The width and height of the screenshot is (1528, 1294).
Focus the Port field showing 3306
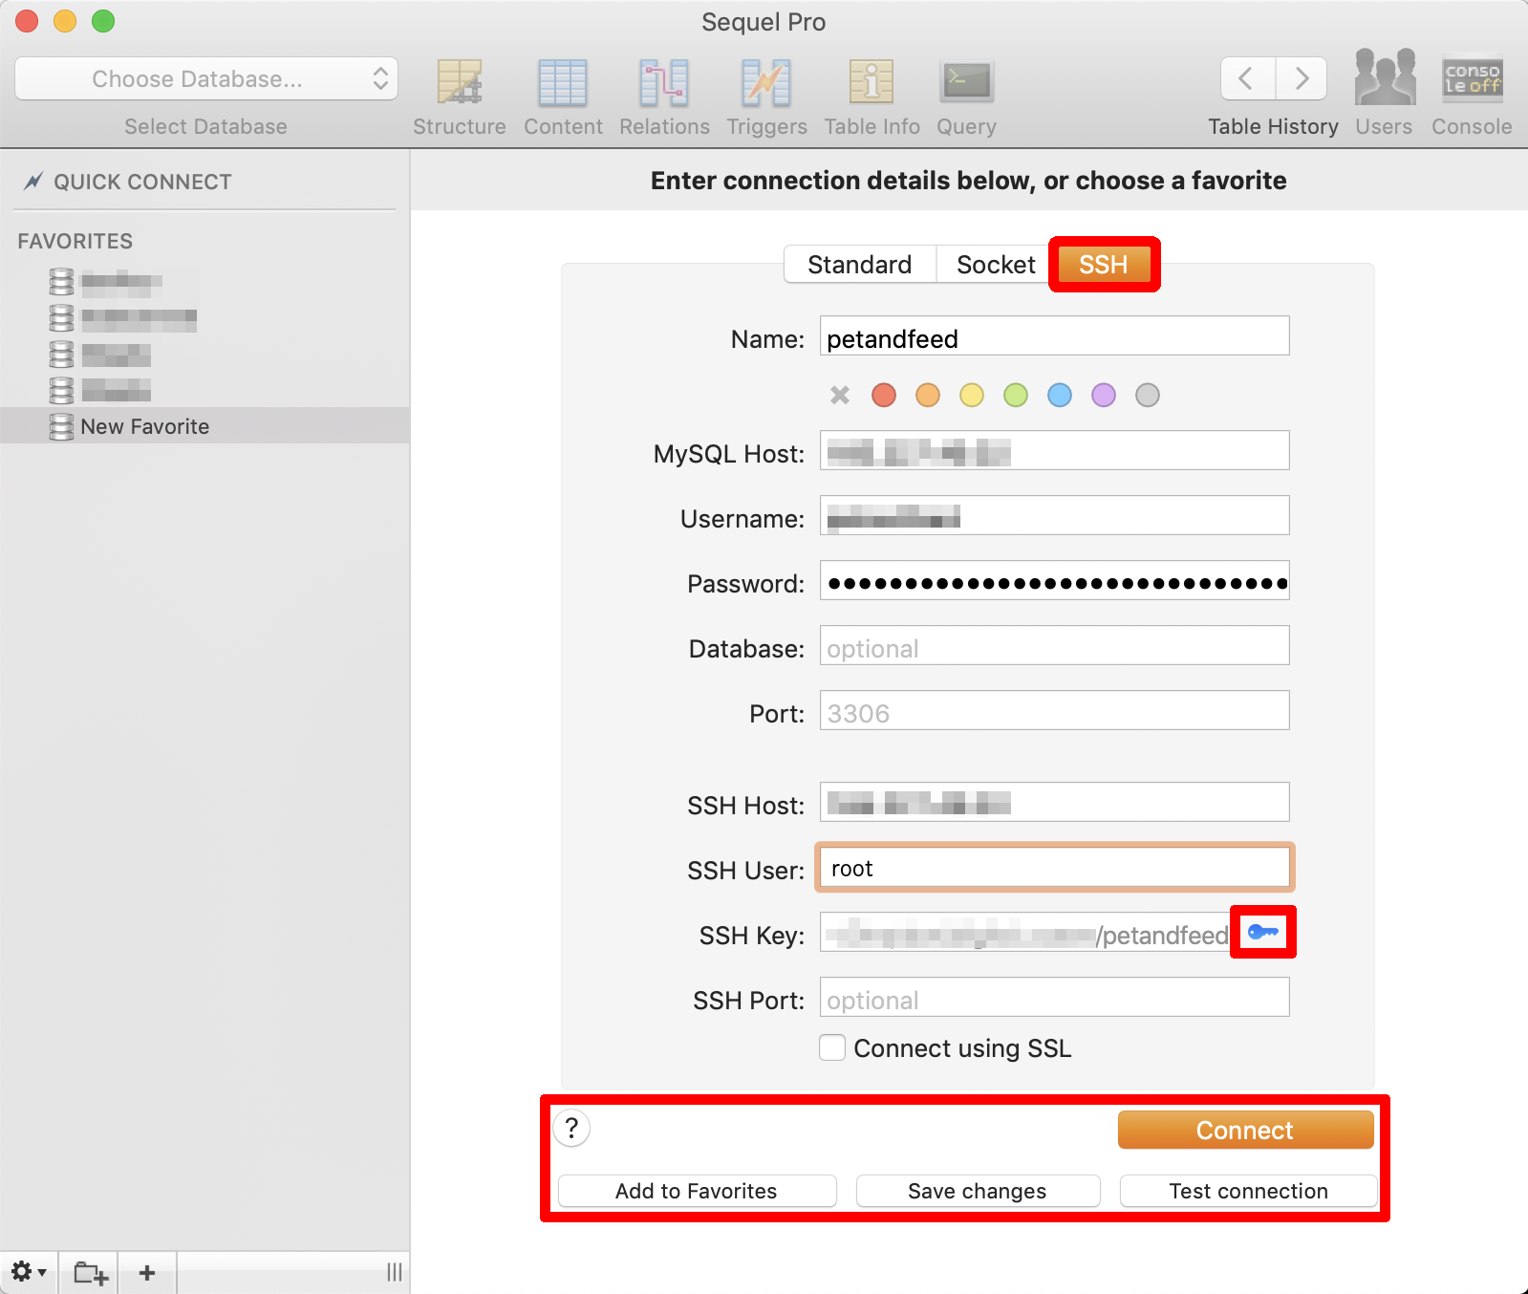click(1054, 711)
